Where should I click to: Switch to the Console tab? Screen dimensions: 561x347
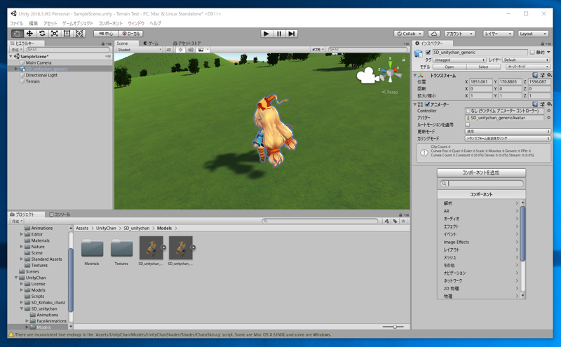pyautogui.click(x=60, y=215)
